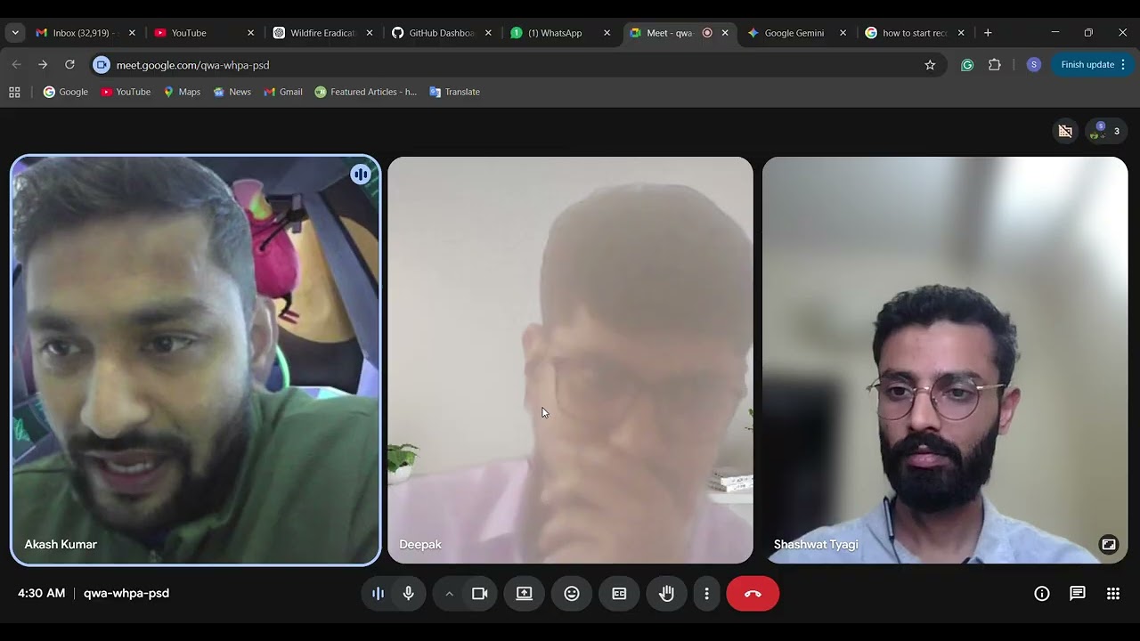Send a reaction with emoji button
1140x641 pixels.
click(x=572, y=594)
